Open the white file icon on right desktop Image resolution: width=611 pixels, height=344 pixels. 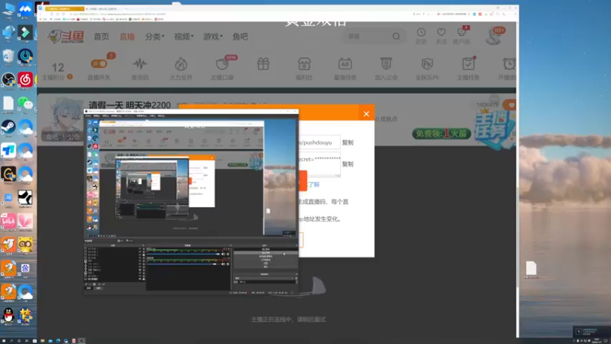point(531,269)
